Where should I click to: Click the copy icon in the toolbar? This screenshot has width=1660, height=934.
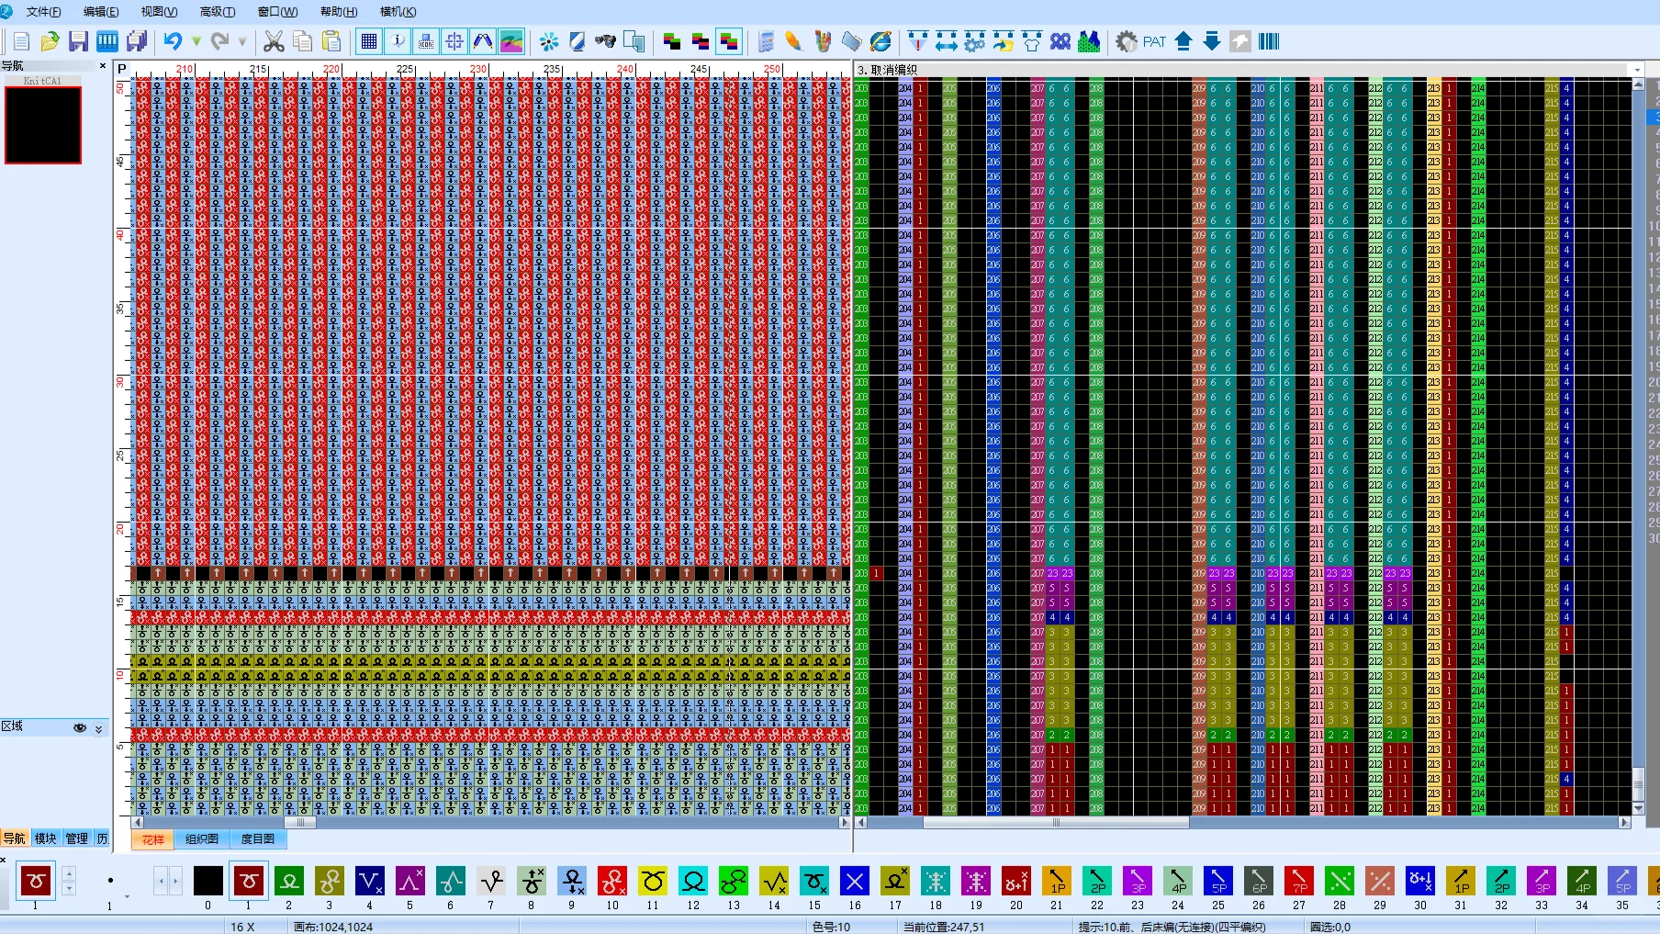tap(302, 41)
